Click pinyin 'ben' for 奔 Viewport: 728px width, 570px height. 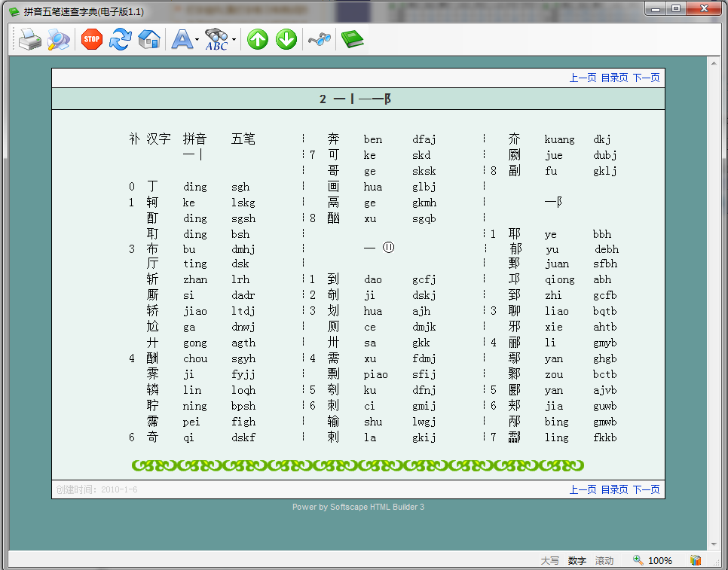click(x=373, y=139)
